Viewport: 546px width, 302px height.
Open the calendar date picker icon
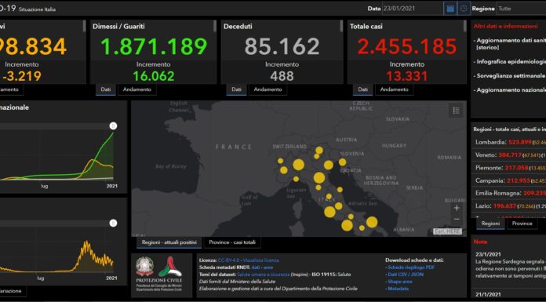450,9
